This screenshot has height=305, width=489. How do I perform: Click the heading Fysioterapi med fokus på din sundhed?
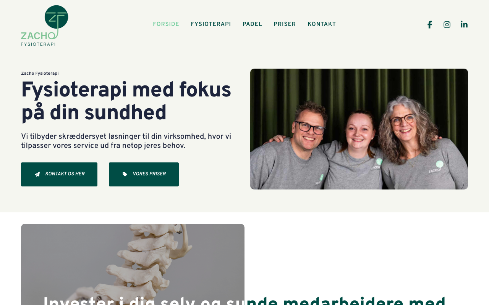[126, 102]
